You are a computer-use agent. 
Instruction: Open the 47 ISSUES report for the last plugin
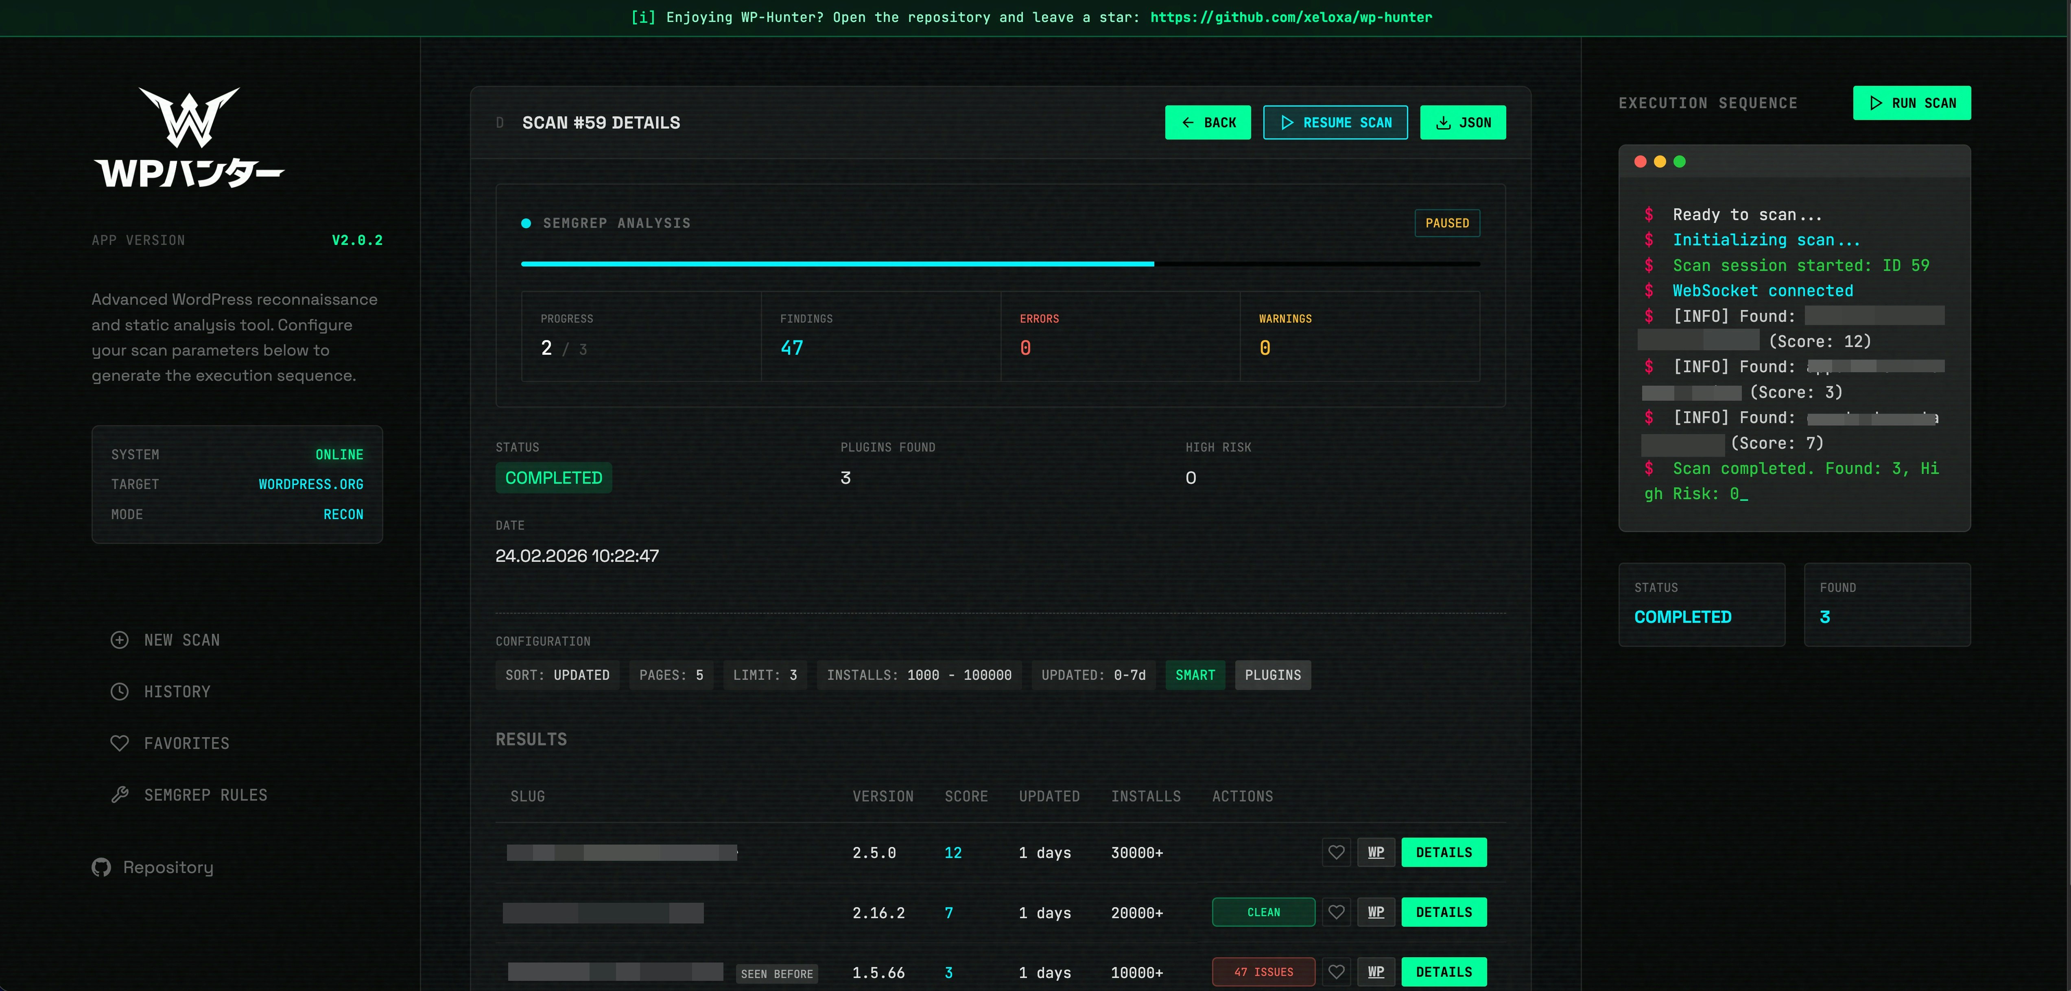tap(1263, 972)
